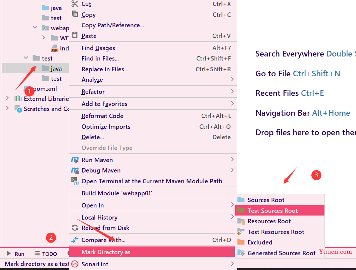Click the selected java folder icon under test
The height and width of the screenshot is (270, 356).
45,68
